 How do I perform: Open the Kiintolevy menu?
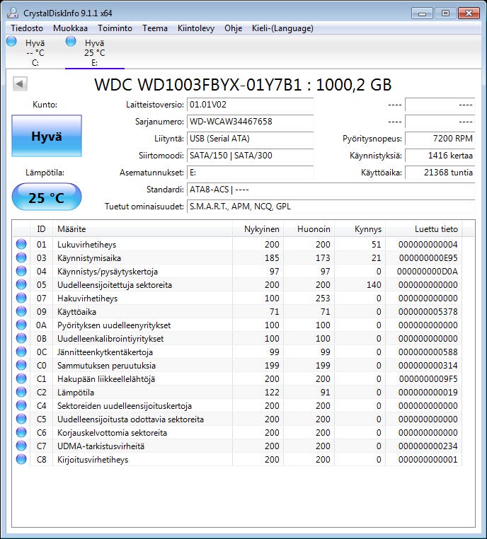pyautogui.click(x=195, y=28)
